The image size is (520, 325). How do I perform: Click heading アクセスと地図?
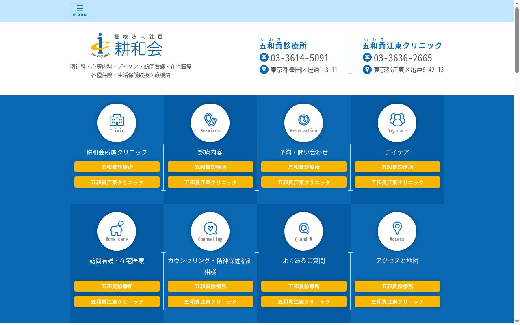tap(397, 261)
